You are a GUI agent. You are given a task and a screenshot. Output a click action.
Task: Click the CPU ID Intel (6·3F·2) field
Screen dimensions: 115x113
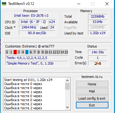33,22
